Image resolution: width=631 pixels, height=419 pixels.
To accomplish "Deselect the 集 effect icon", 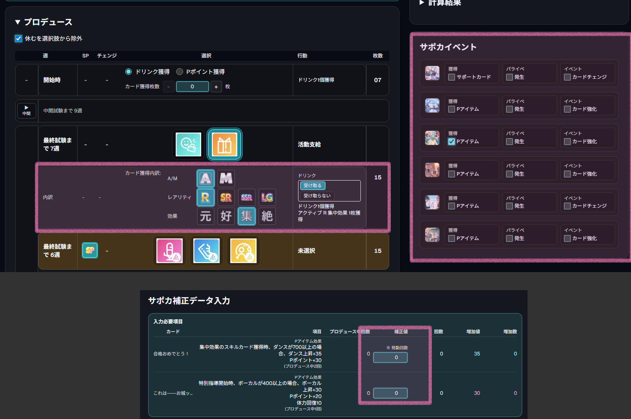I will click(246, 216).
